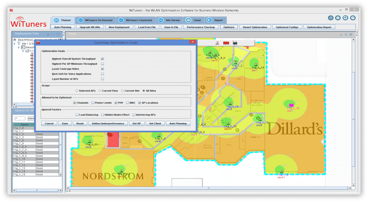Image resolution: width=368 pixels, height=202 pixels.
Task: Click the 11g_1_4 access point on map
Action: tap(159, 135)
